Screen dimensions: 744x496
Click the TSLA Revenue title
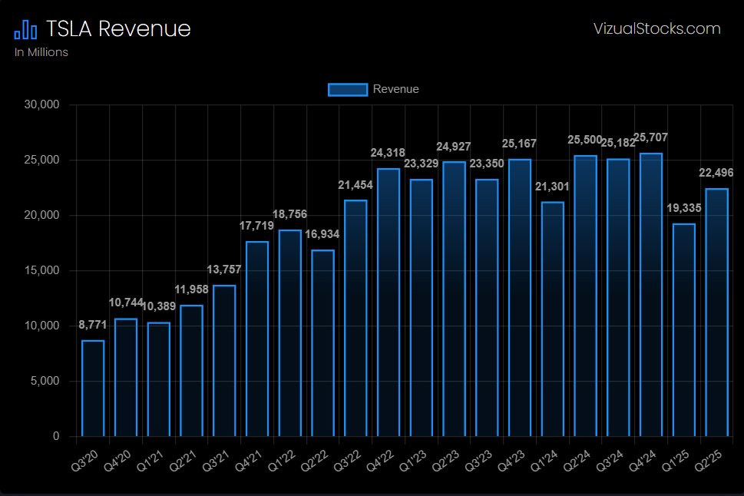point(118,28)
